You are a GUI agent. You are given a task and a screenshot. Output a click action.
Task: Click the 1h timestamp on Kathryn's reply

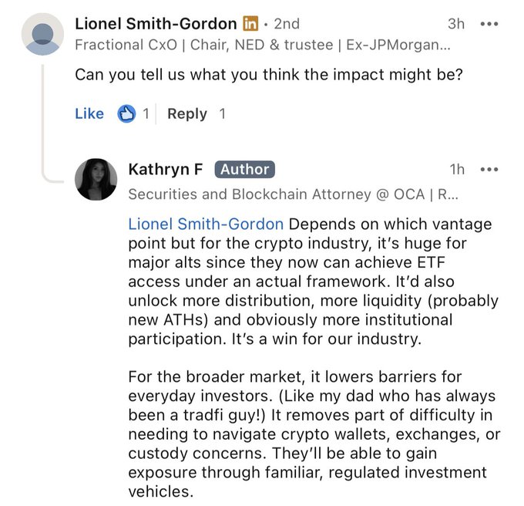pyautogui.click(x=457, y=170)
